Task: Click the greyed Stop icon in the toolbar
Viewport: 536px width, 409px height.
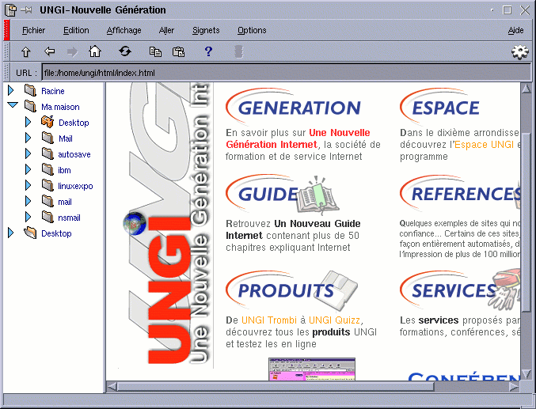Action: coord(238,51)
